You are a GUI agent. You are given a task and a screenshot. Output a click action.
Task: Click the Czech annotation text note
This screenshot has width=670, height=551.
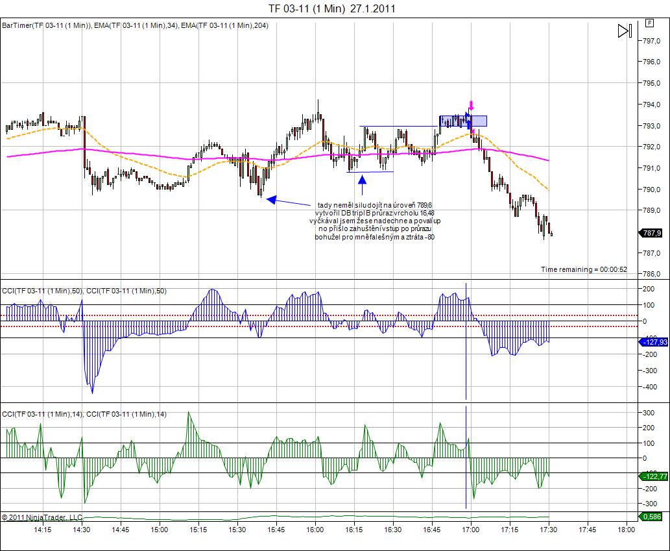pos(375,221)
